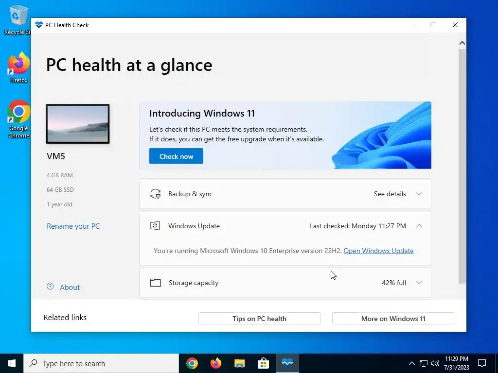Click the Check now button
This screenshot has width=498, height=373.
176,156
